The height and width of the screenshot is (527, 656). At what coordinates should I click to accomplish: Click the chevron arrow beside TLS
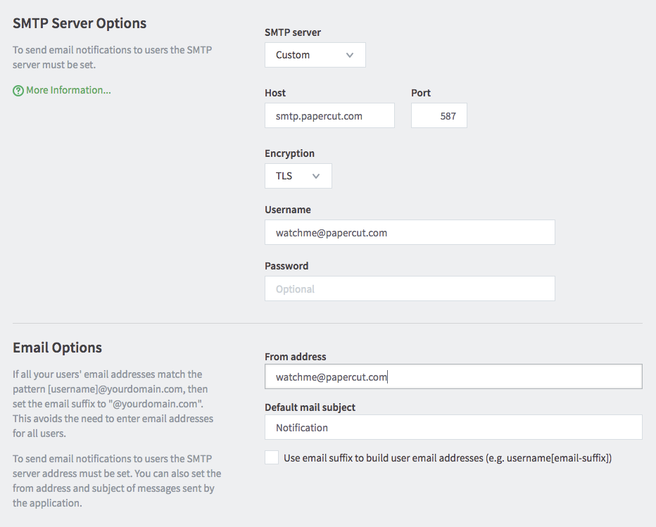(316, 176)
